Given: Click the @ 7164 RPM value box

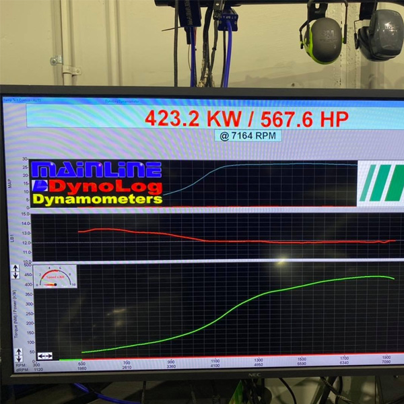Looking at the screenshot, I should (247, 135).
